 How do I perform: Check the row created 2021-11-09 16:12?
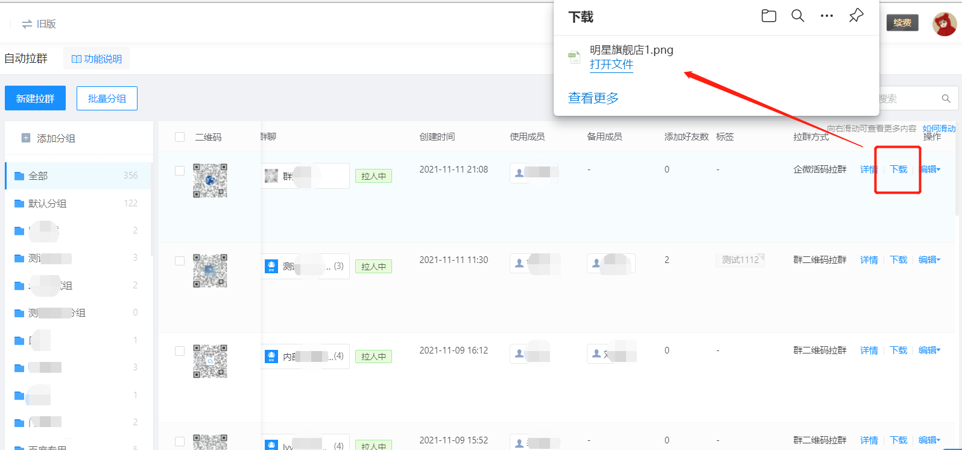180,351
